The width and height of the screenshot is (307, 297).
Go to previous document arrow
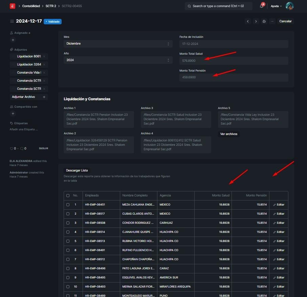tap(248, 21)
